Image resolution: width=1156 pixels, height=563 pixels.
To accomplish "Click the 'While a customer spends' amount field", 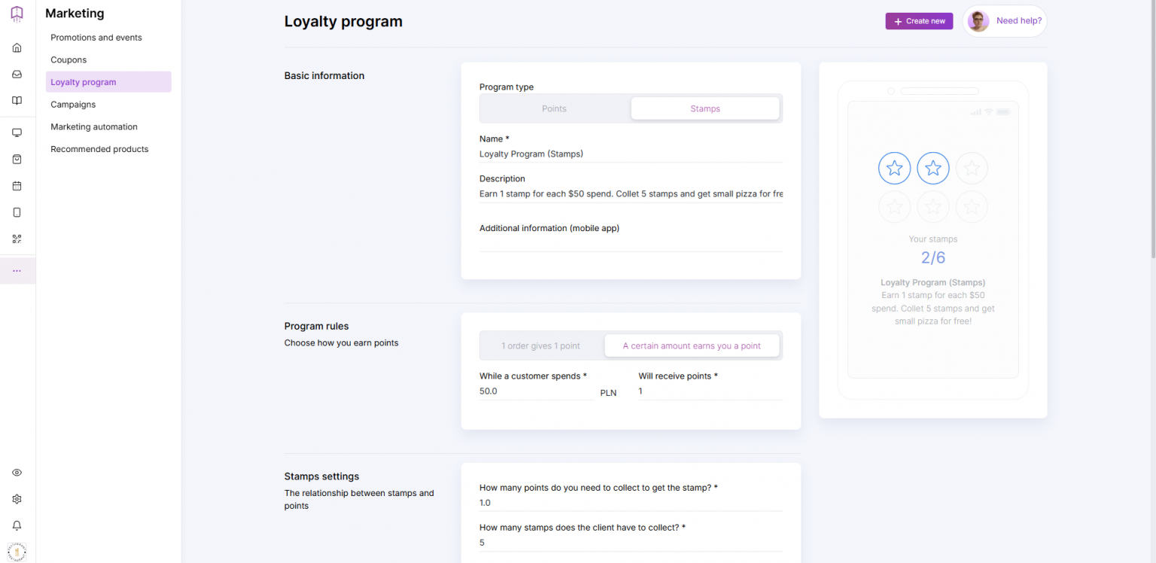I will (x=536, y=391).
